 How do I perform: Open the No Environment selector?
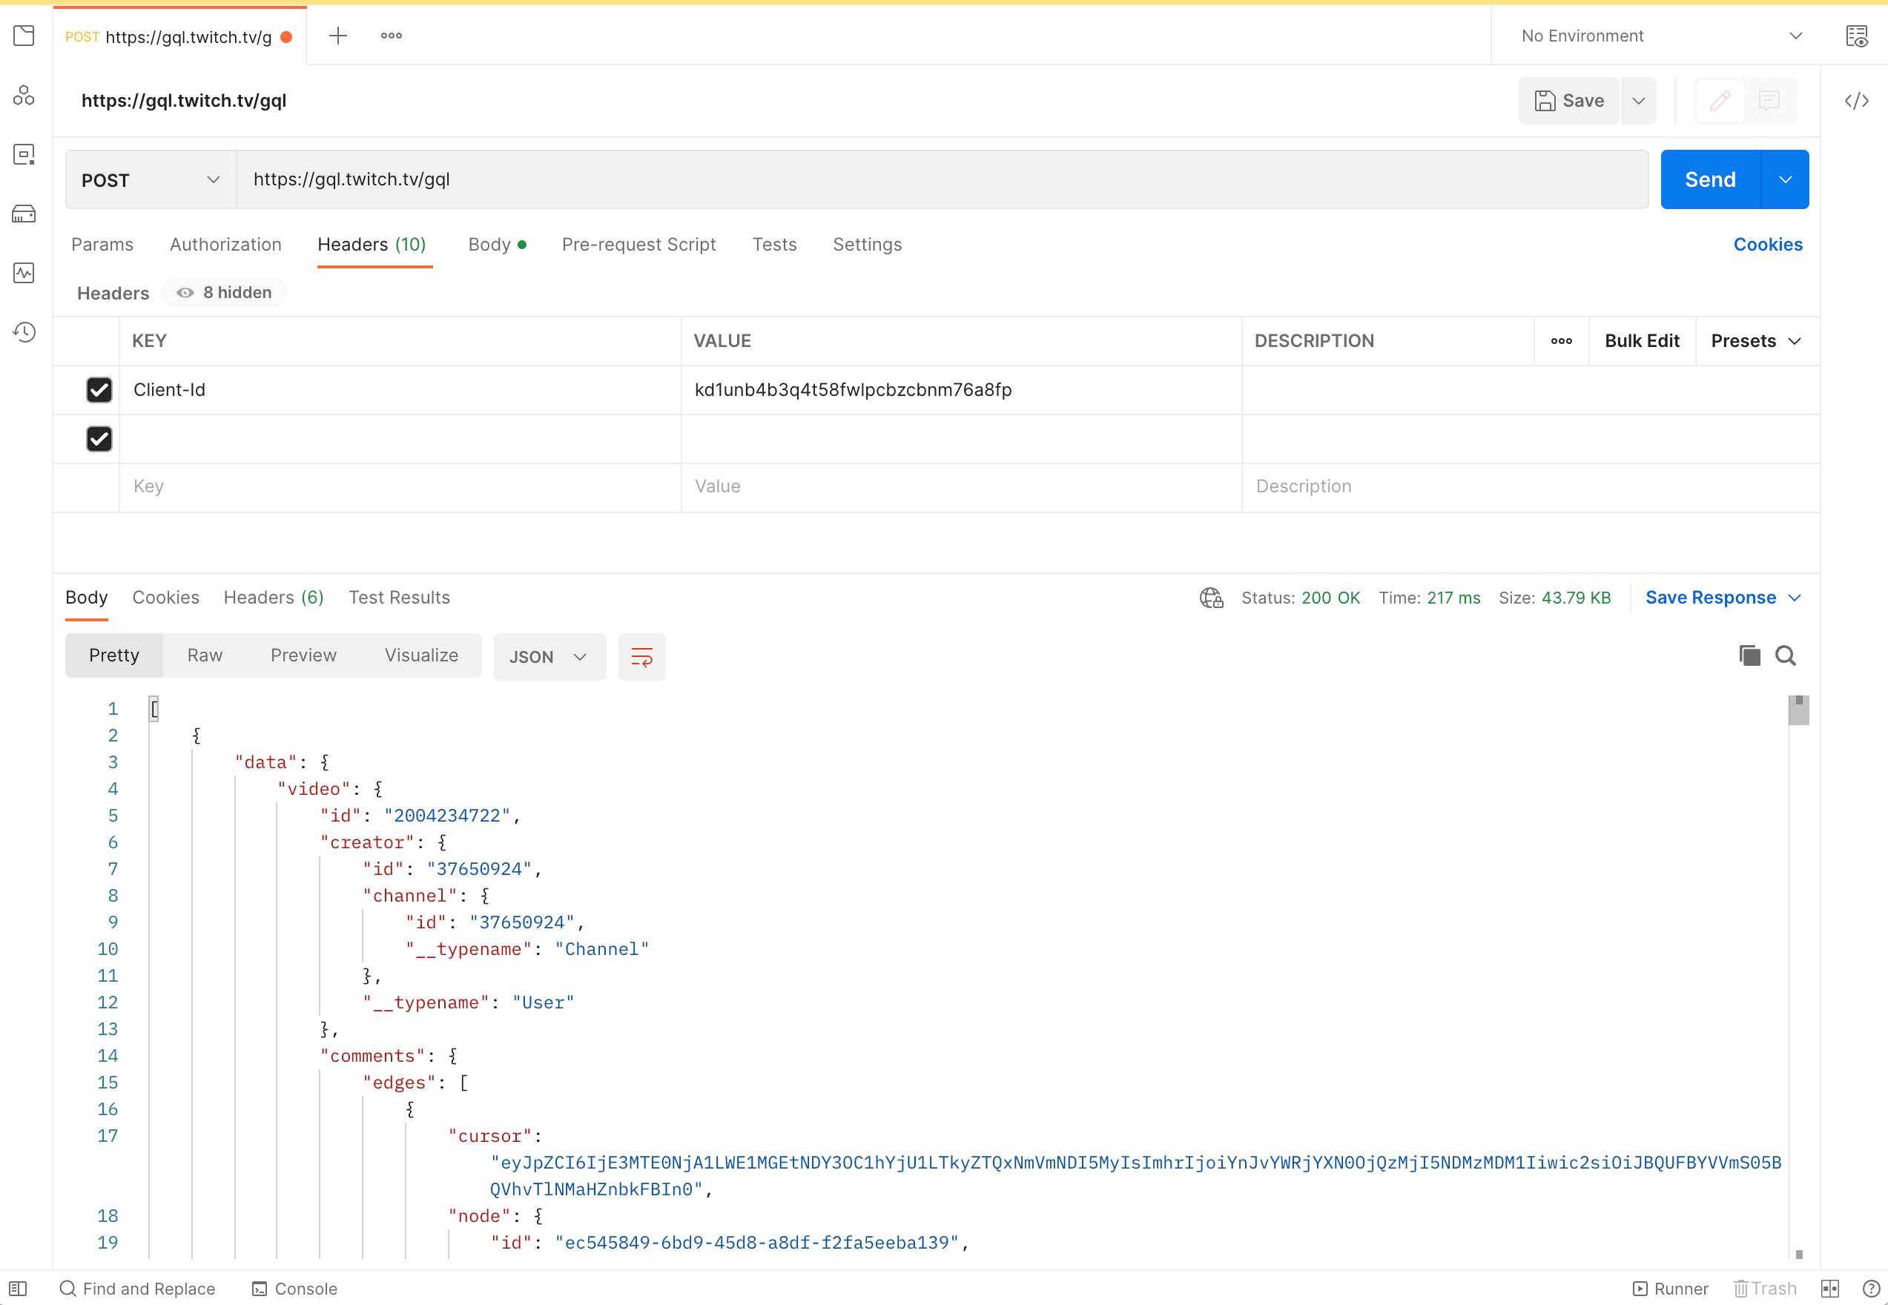click(x=1662, y=36)
